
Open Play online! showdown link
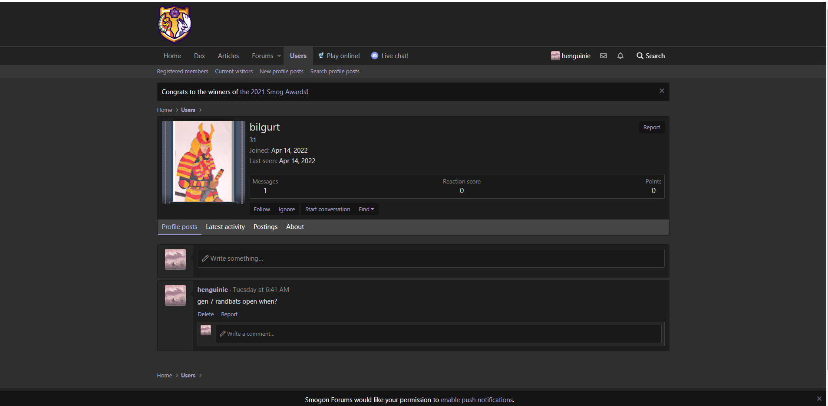tap(339, 56)
